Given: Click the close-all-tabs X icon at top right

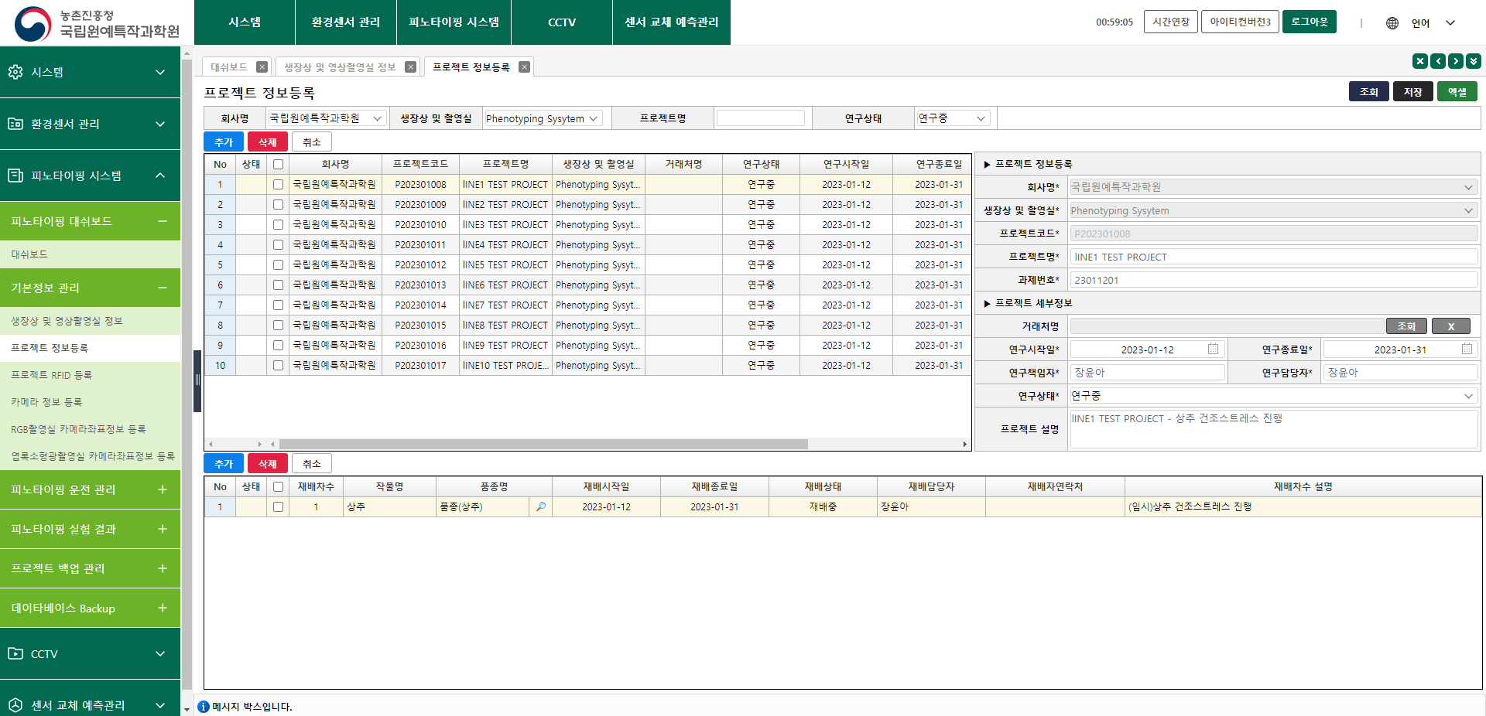Looking at the screenshot, I should point(1419,60).
